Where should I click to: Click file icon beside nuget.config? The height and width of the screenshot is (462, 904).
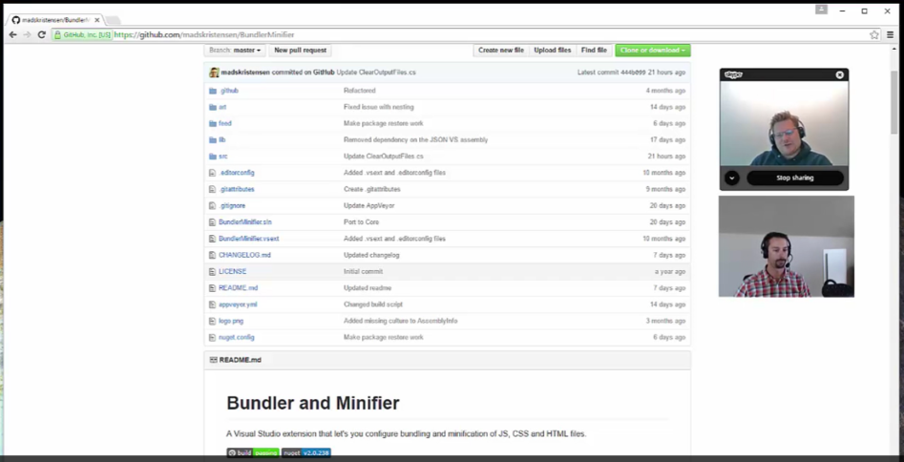click(213, 337)
